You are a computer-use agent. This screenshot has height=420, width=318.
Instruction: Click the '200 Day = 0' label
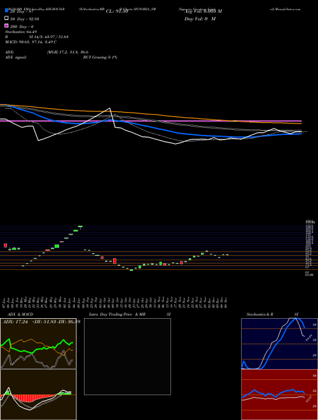[22, 27]
